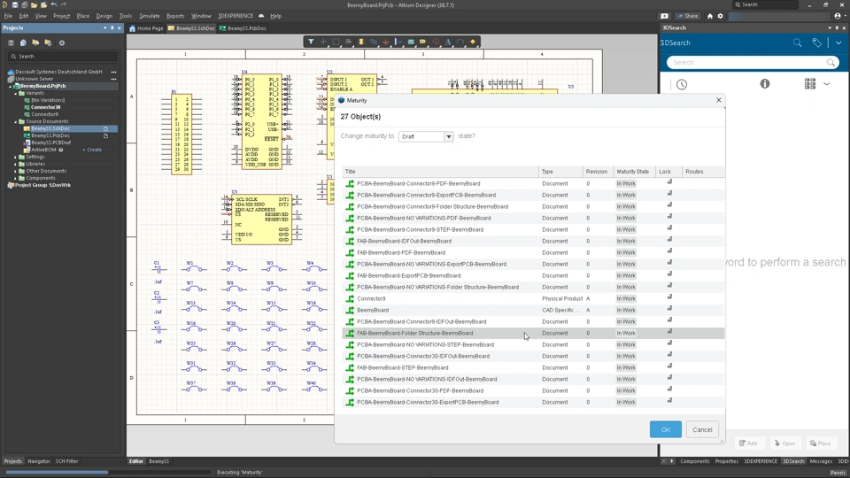Open the settings gear in the top-right toolbar
The height and width of the screenshot is (478, 850).
point(720,16)
